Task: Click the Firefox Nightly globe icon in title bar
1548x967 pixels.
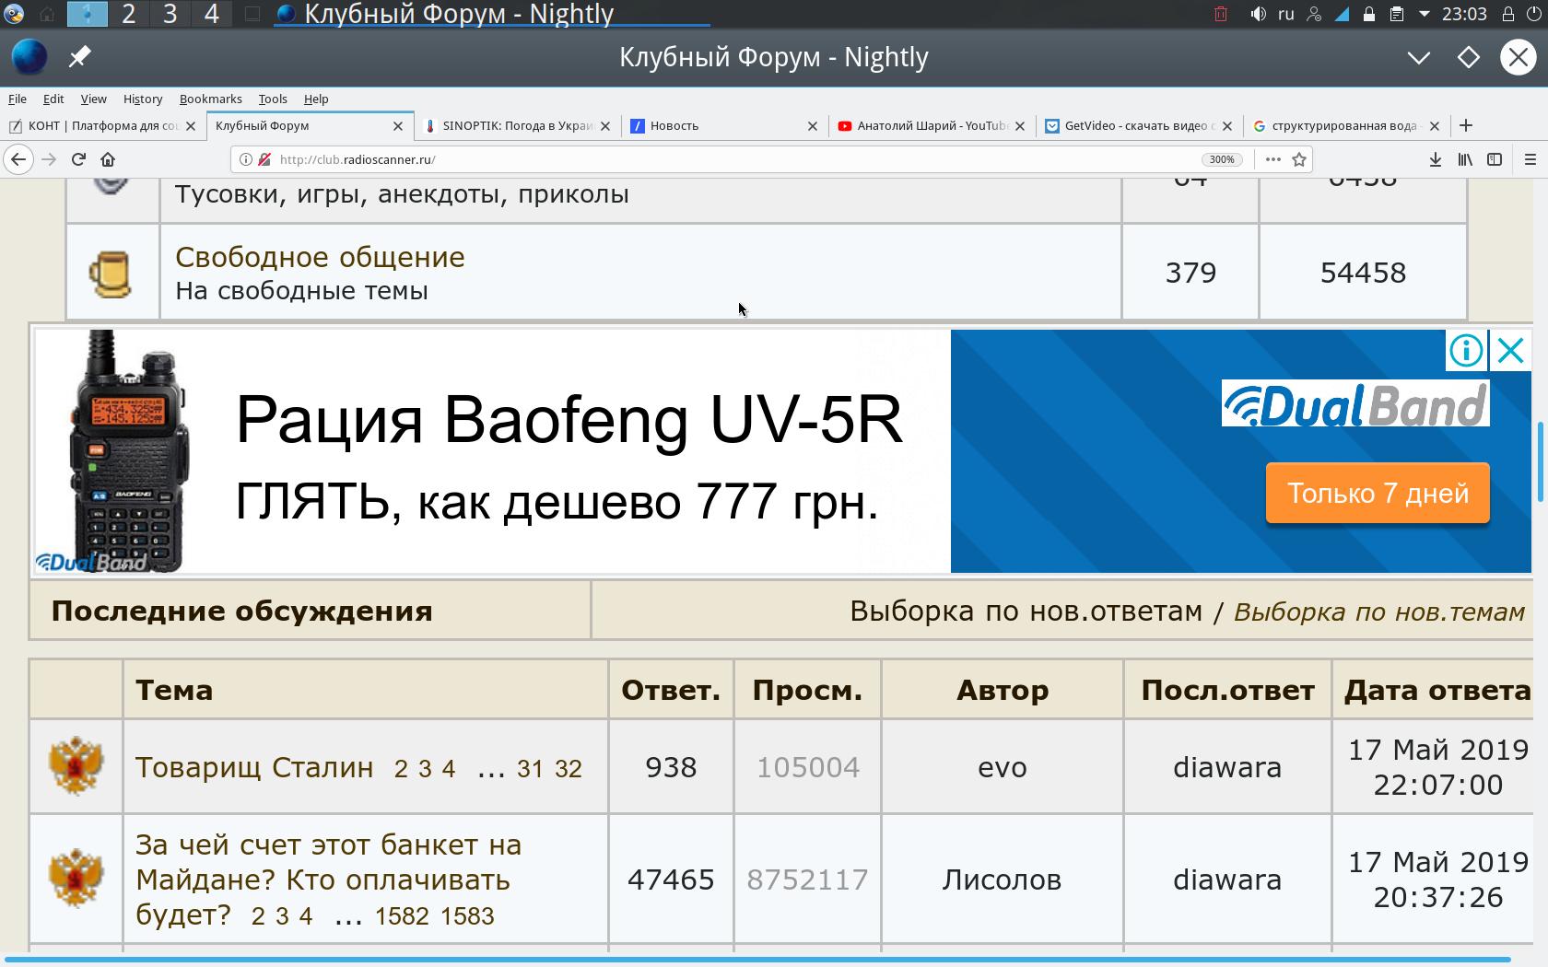Action: [x=29, y=57]
